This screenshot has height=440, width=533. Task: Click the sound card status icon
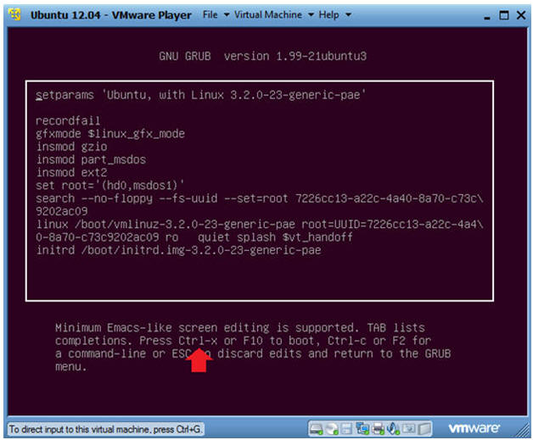point(393,429)
